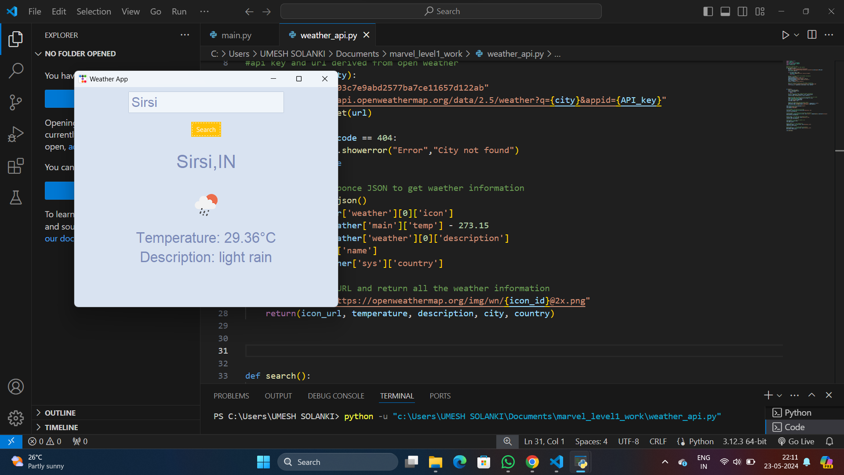Switch to the main.py tab
844x475 pixels.
tap(236, 35)
